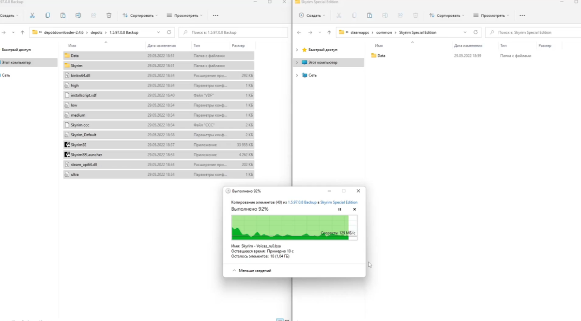
Task: Select the steam_api64.dll file
Action: coord(158,164)
